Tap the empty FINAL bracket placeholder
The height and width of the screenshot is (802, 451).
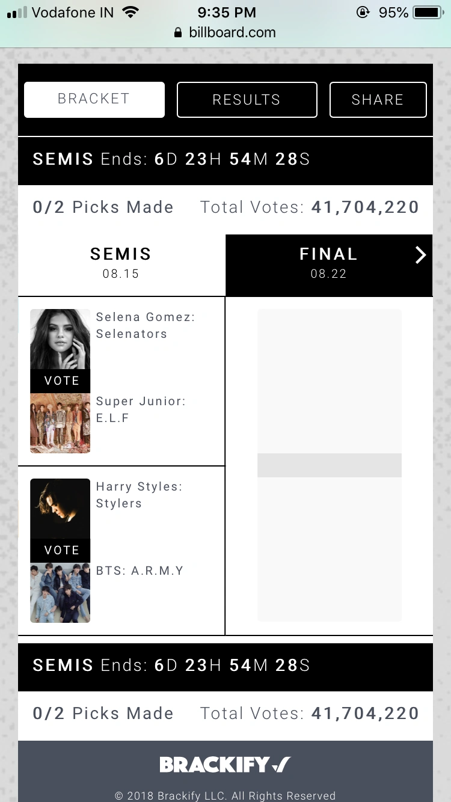[329, 465]
